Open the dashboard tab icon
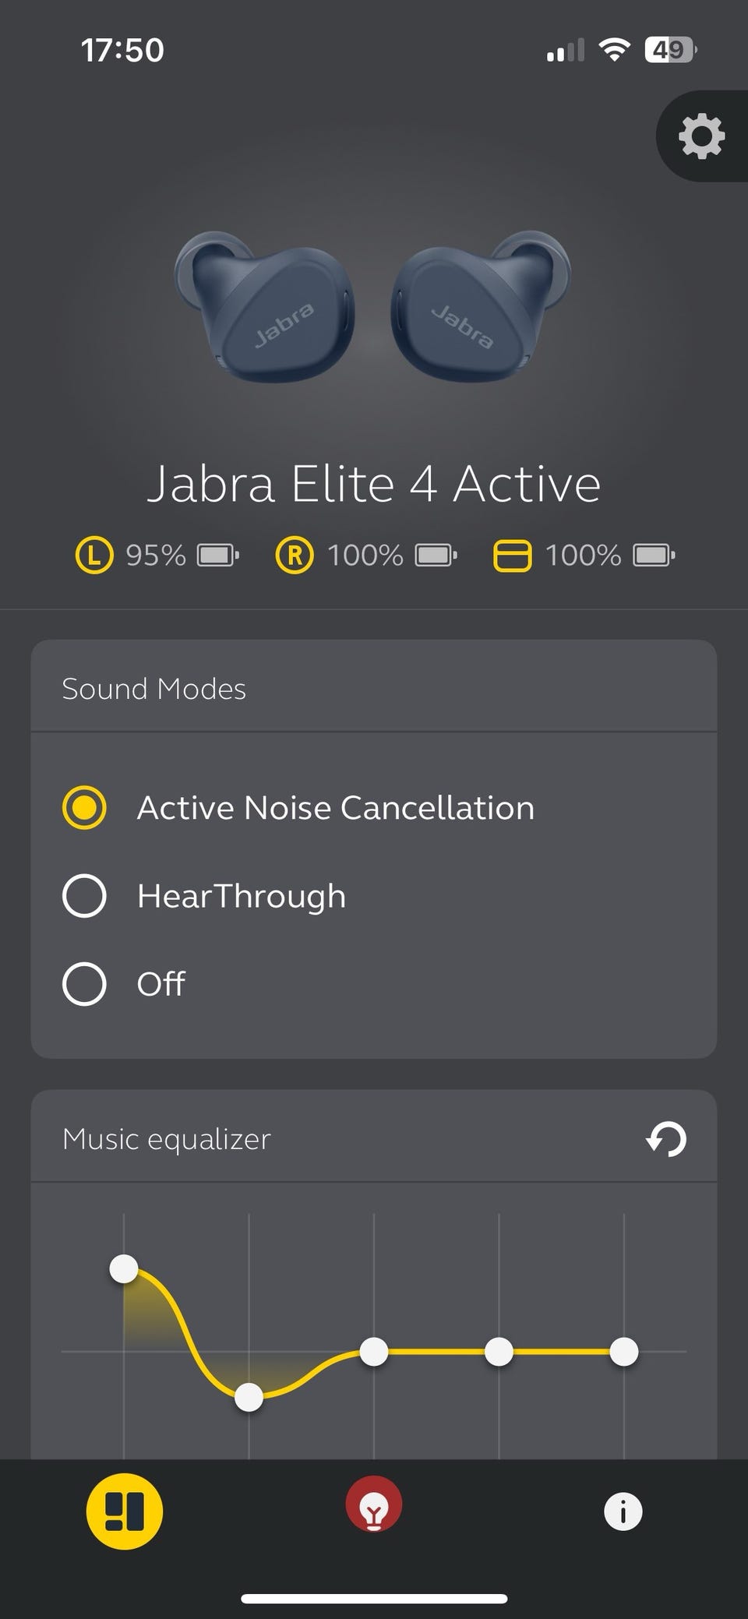 pos(125,1511)
